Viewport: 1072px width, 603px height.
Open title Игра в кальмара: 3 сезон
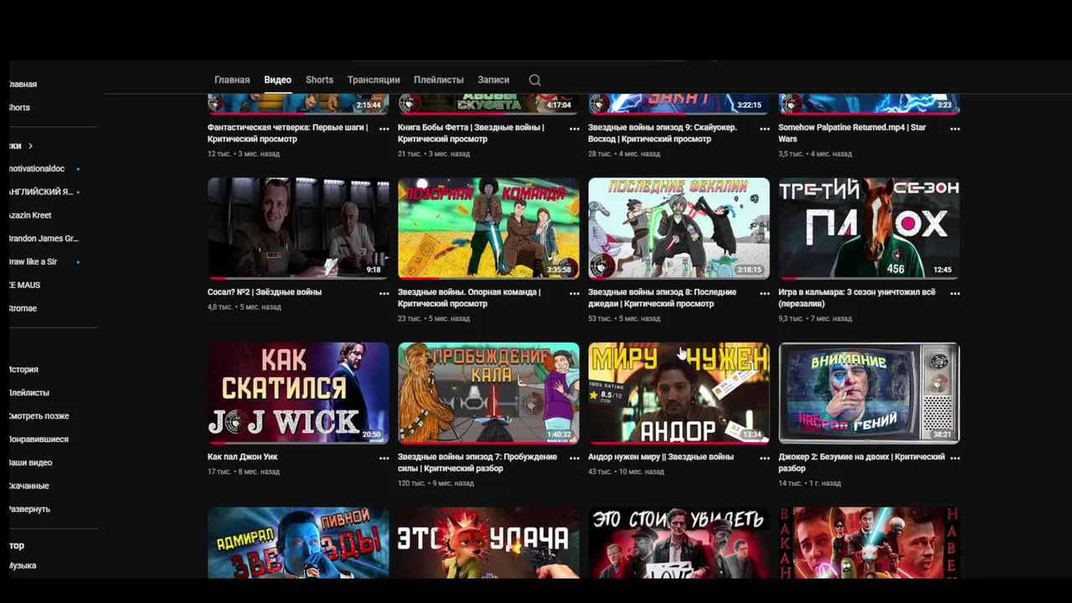(858, 298)
